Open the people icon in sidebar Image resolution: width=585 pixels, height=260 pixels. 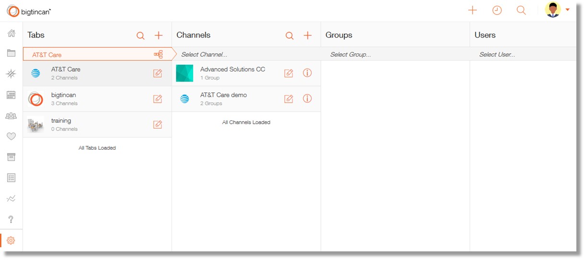point(11,116)
